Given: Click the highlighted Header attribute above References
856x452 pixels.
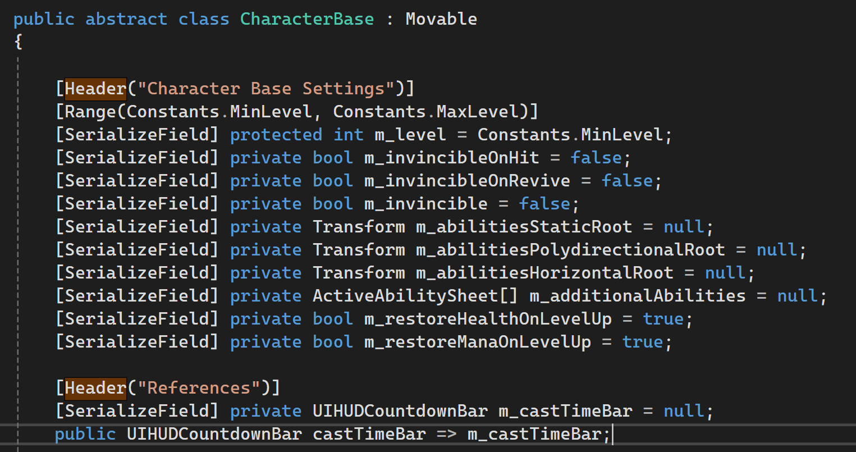Looking at the screenshot, I should tap(95, 388).
